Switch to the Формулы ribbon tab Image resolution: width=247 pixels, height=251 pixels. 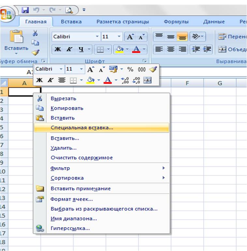point(176,22)
